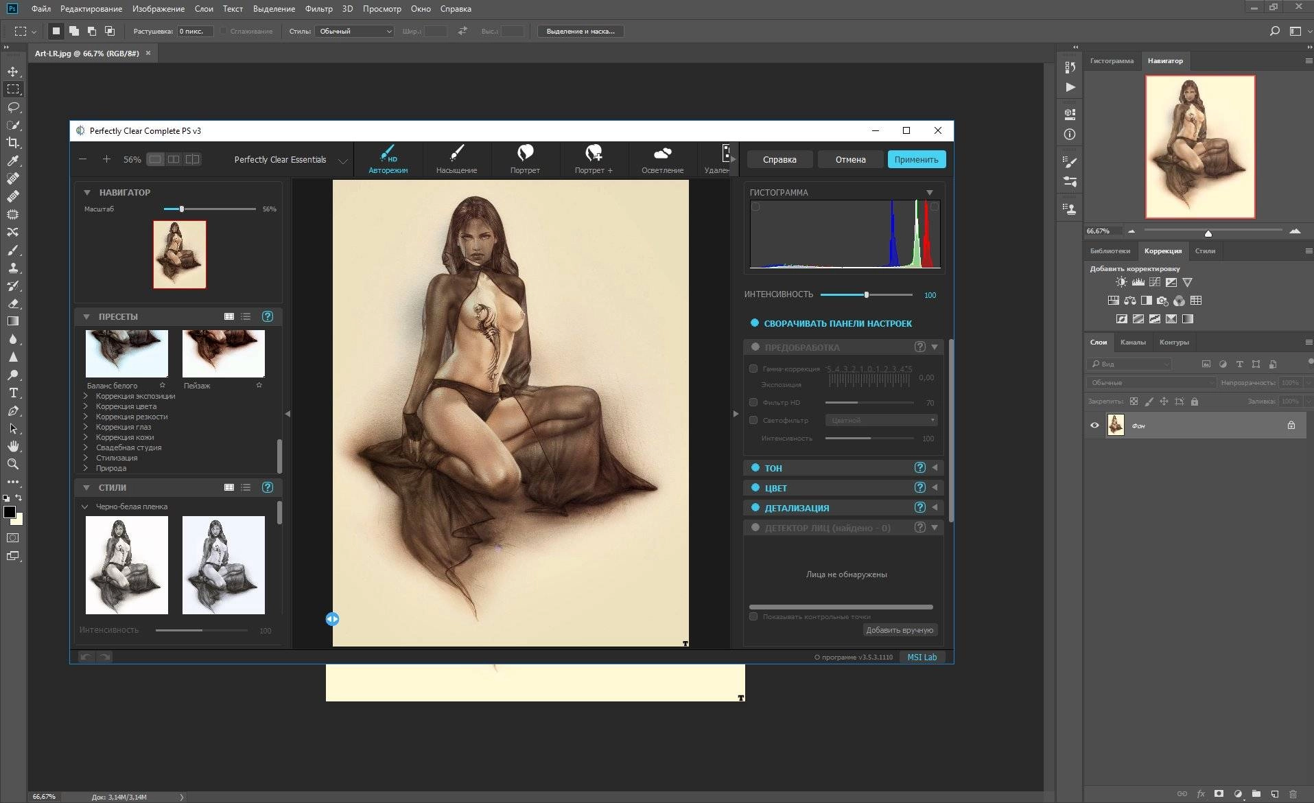The image size is (1314, 803).
Task: Collapse the СТИЛИ panel
Action: [x=86, y=487]
